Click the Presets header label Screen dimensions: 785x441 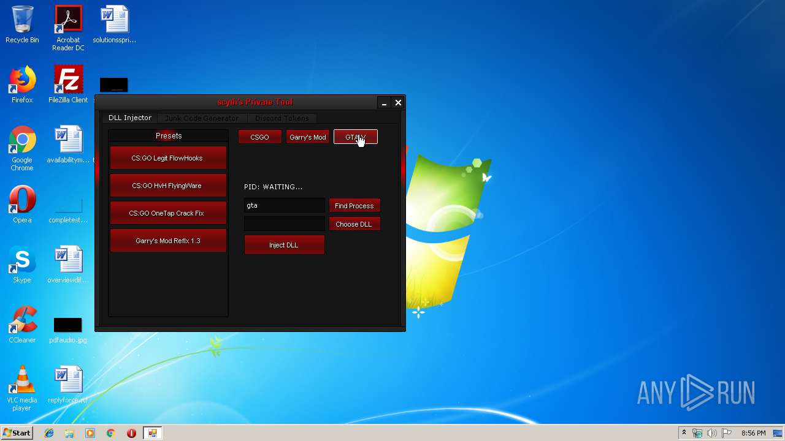169,136
